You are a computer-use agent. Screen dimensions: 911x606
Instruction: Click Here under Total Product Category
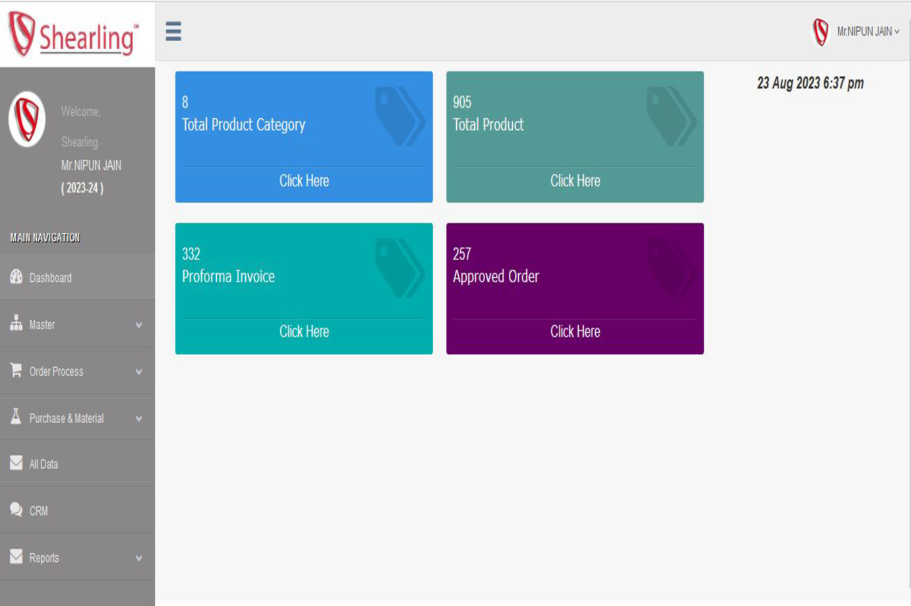[x=304, y=180]
